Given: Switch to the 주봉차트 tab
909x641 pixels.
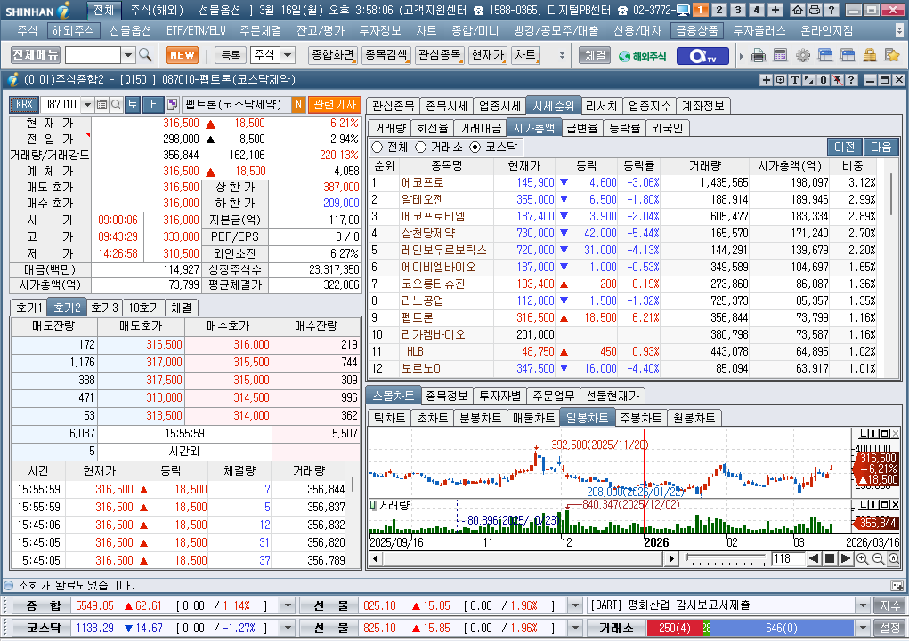Looking at the screenshot, I should coord(640,418).
